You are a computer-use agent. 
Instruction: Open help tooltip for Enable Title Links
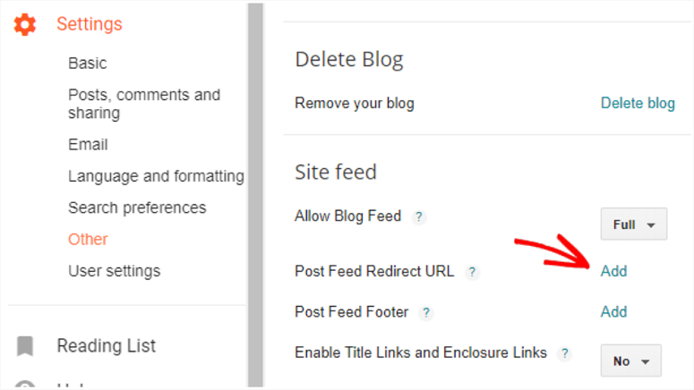click(x=564, y=353)
